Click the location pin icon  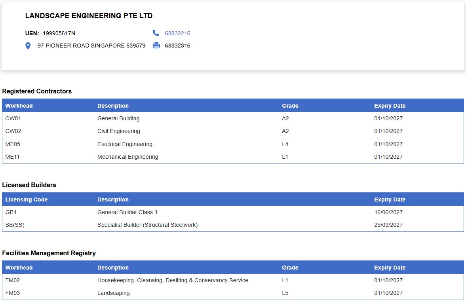(28, 46)
